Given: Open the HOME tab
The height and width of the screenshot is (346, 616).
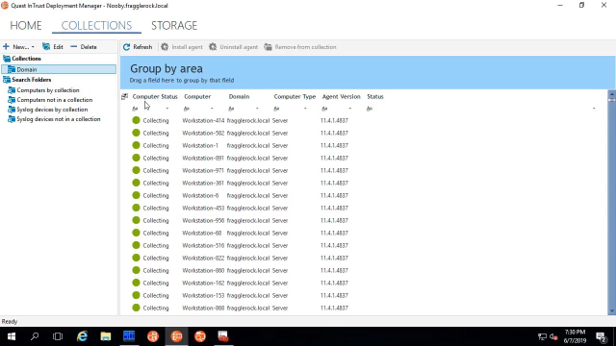Looking at the screenshot, I should 26,26.
